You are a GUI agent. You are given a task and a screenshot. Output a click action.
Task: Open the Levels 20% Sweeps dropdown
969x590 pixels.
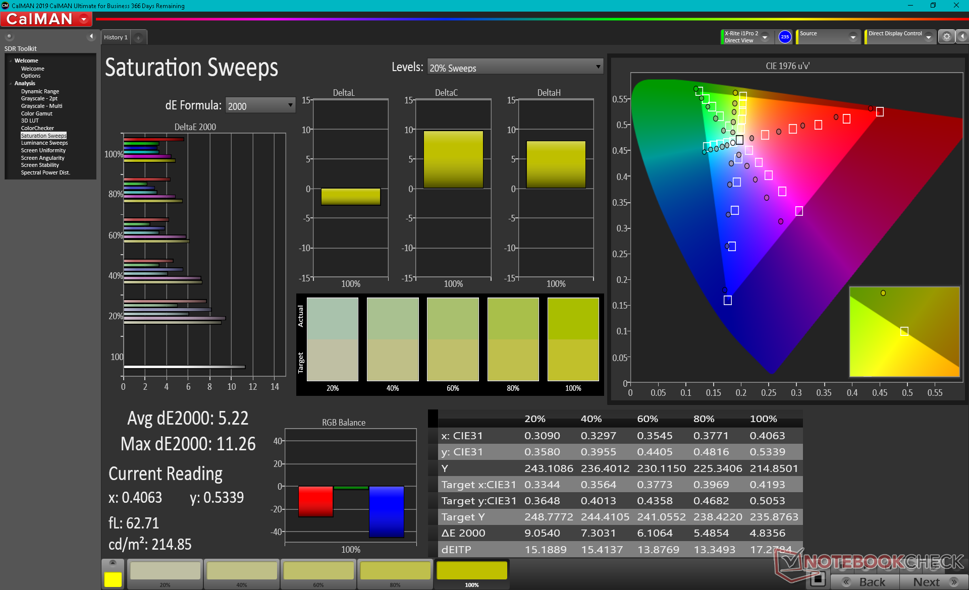click(515, 67)
